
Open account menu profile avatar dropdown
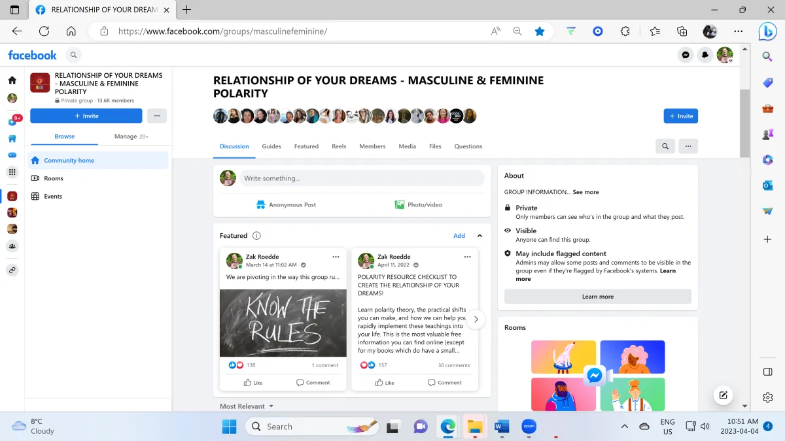[x=725, y=55]
